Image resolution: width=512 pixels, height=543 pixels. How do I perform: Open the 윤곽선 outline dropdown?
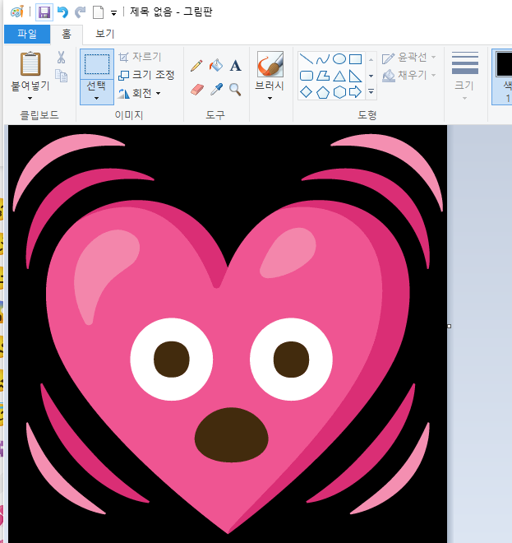(x=408, y=58)
